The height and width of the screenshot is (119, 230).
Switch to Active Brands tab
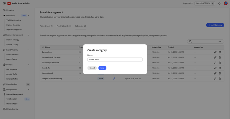click(46, 26)
